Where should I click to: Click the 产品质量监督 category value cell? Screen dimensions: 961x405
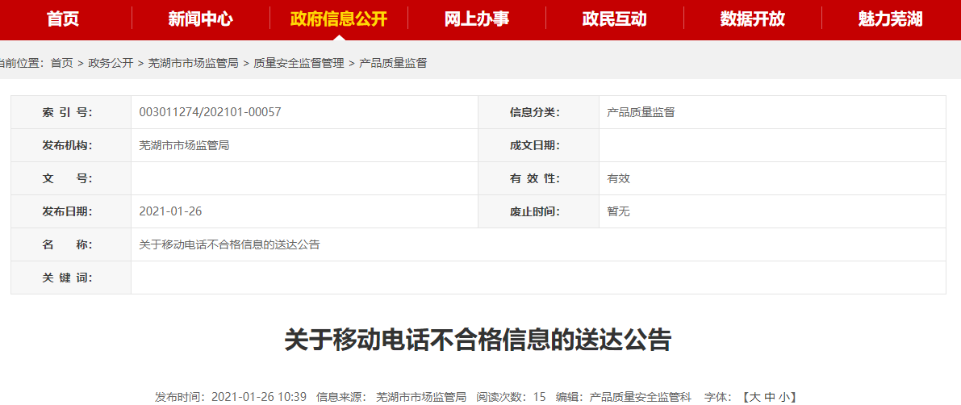click(x=772, y=112)
